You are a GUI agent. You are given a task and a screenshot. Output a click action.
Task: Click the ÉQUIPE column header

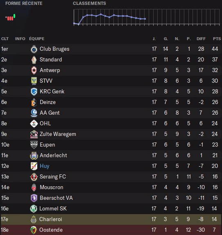point(37,38)
